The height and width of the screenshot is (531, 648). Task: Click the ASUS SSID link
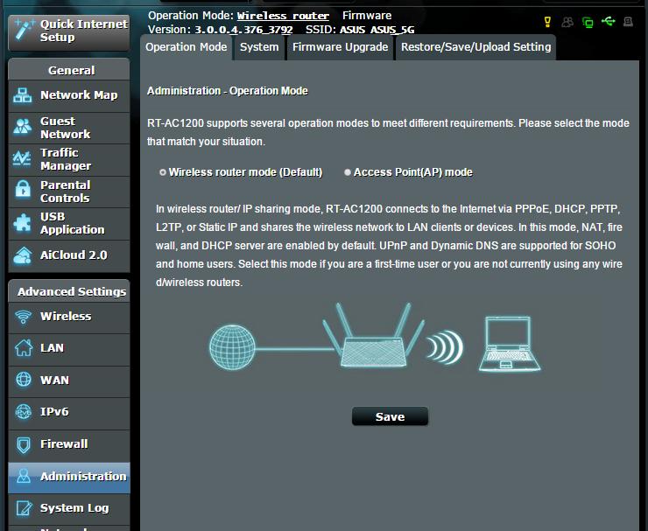click(x=352, y=30)
